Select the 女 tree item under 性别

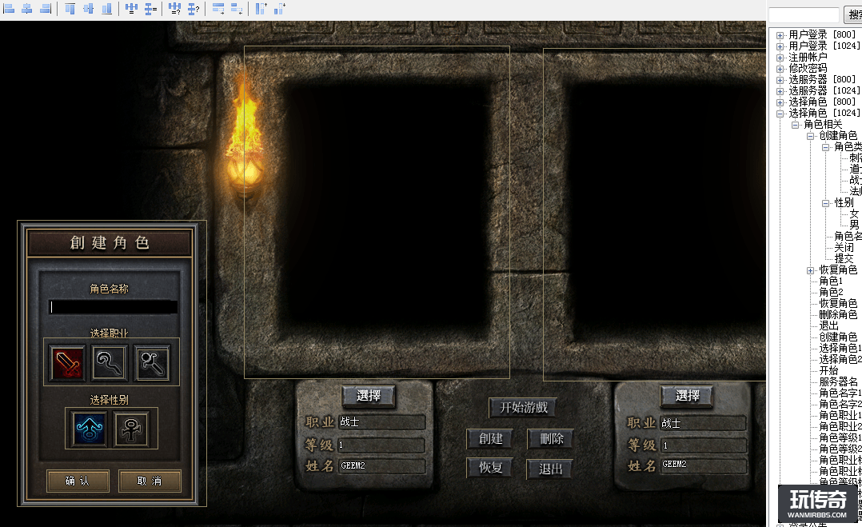[854, 214]
